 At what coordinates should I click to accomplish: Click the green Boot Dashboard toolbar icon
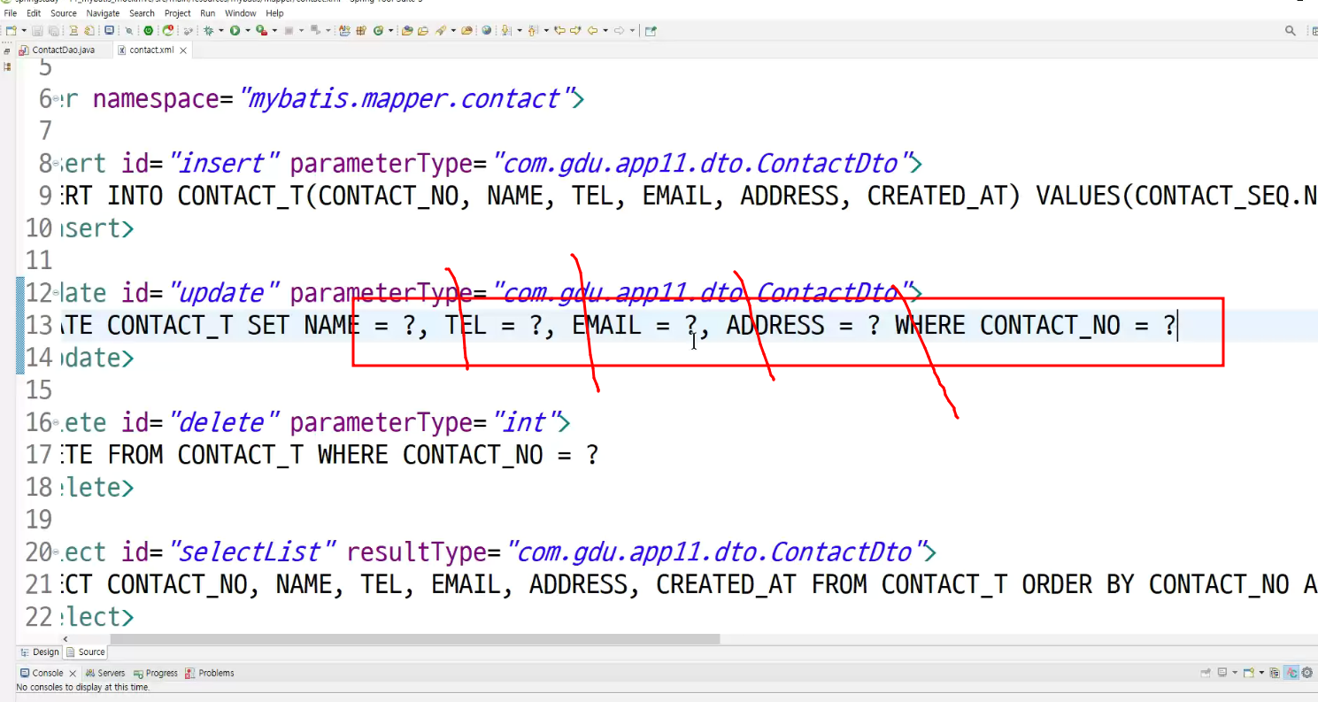click(149, 30)
